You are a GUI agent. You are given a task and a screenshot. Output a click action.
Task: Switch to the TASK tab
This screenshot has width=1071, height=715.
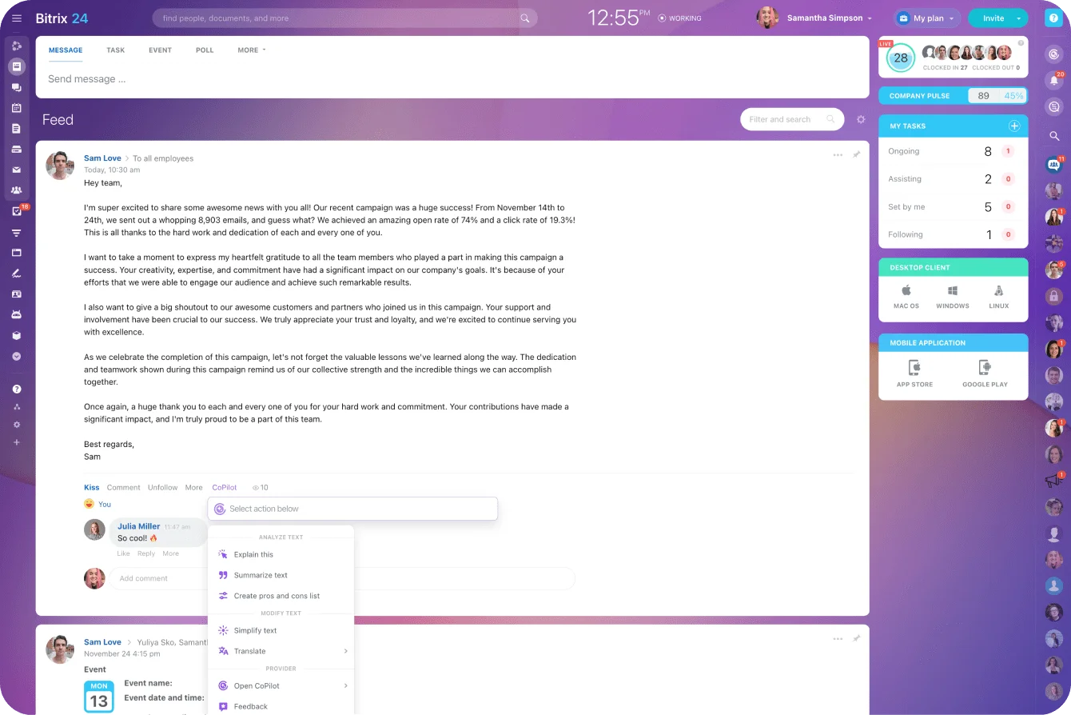point(115,50)
